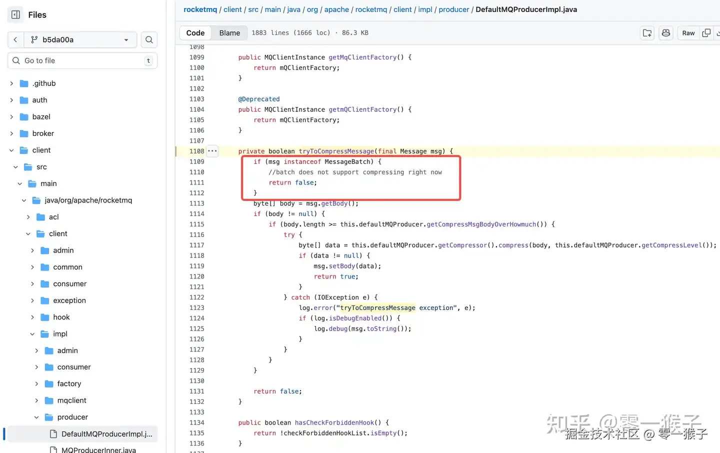The height and width of the screenshot is (453, 720).
Task: Open the hook folder in tree
Action: [61, 317]
